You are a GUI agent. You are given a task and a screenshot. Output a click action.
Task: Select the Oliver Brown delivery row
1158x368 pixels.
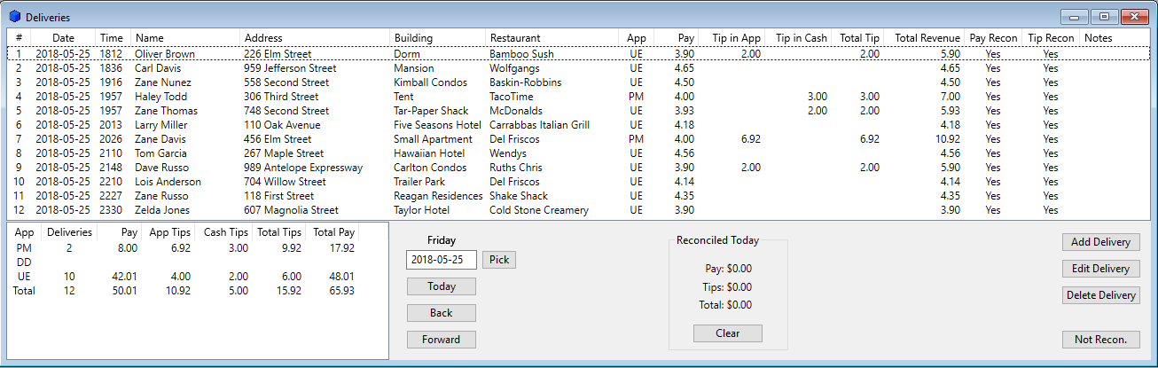[579, 54]
